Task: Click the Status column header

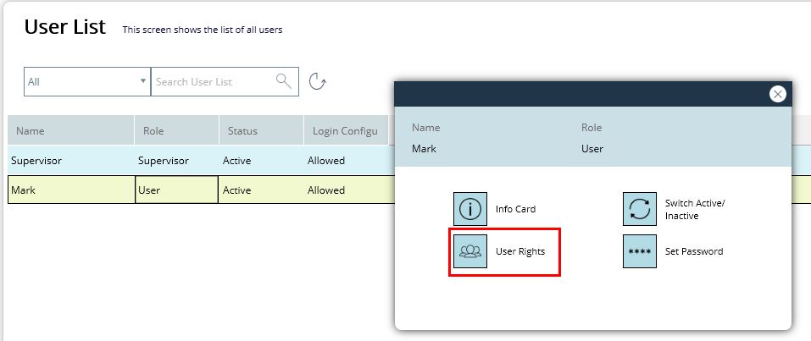Action: [x=261, y=130]
